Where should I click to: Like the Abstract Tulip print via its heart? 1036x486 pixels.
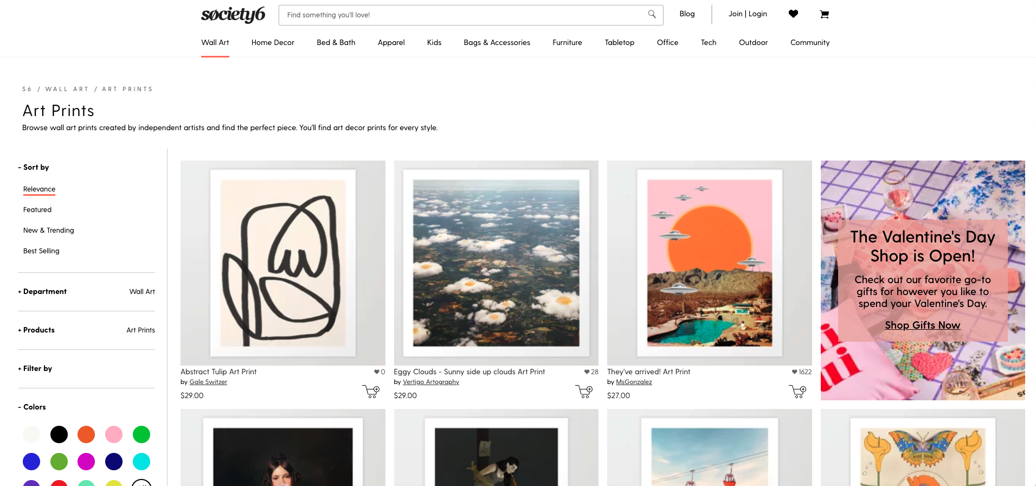click(x=377, y=372)
